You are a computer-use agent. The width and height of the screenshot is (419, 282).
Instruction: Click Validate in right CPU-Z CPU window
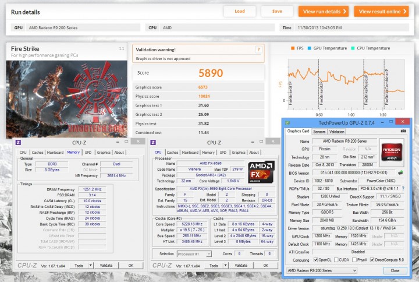tap(241, 266)
